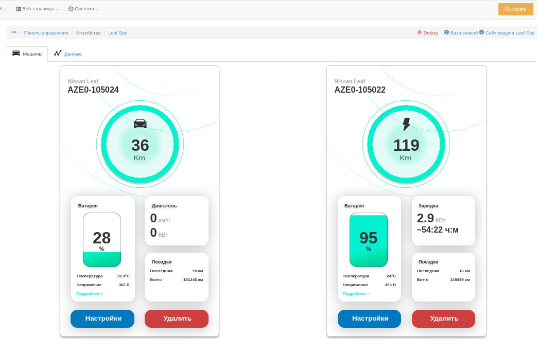This screenshot has height=352, width=537.
Task: Click the 16 км last trip value
Action: coord(464,271)
